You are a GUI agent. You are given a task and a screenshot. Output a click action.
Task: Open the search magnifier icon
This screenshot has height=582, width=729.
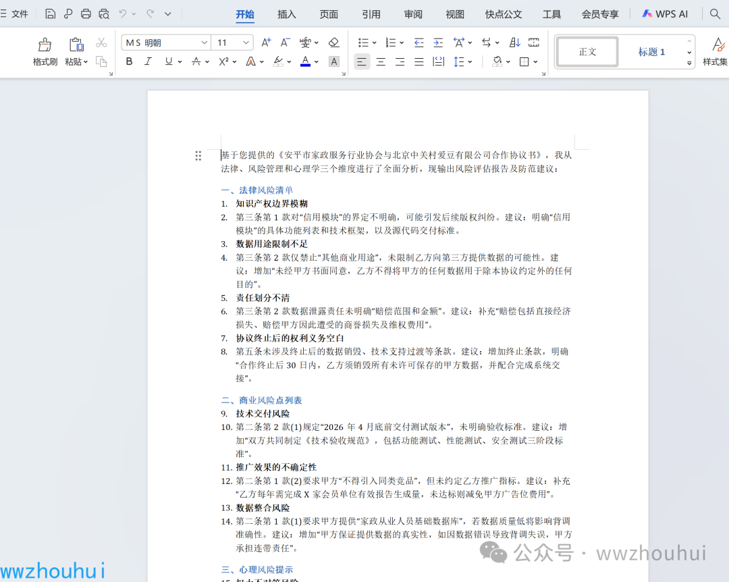pyautogui.click(x=715, y=14)
